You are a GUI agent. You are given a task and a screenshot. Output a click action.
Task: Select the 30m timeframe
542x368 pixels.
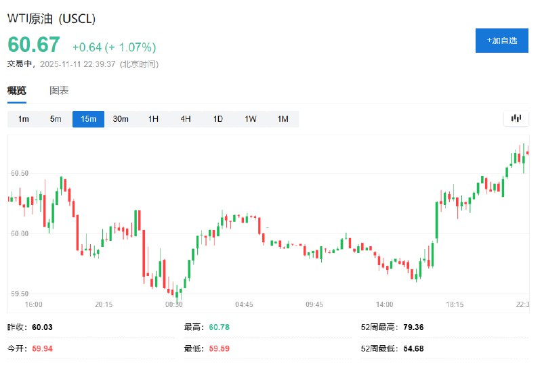pos(121,119)
